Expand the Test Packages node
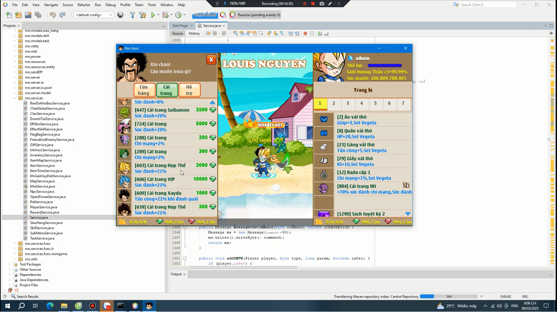This screenshot has width=557, height=312. click(x=10, y=264)
